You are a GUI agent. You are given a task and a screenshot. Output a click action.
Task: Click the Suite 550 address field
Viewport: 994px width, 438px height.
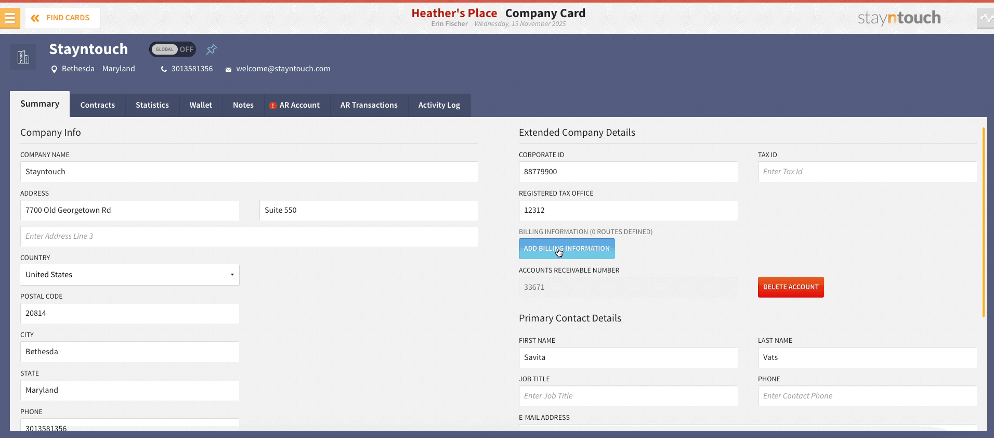pos(369,210)
